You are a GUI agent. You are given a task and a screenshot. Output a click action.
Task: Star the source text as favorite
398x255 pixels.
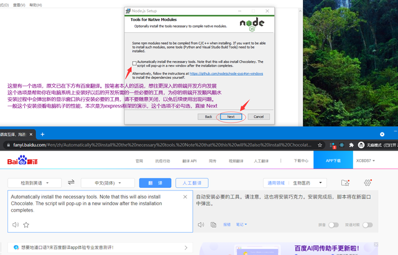(x=26, y=225)
